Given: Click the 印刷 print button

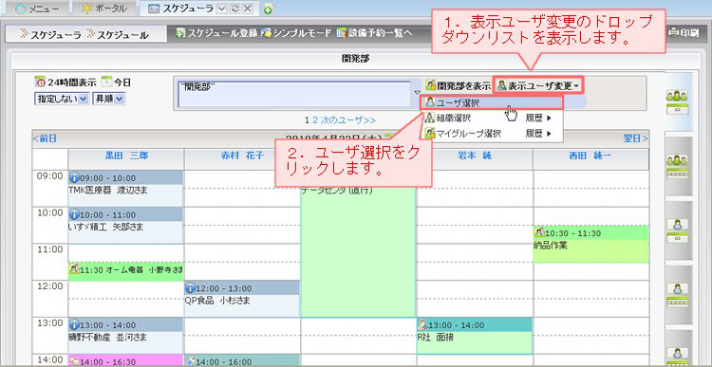Looking at the screenshot, I should [684, 32].
